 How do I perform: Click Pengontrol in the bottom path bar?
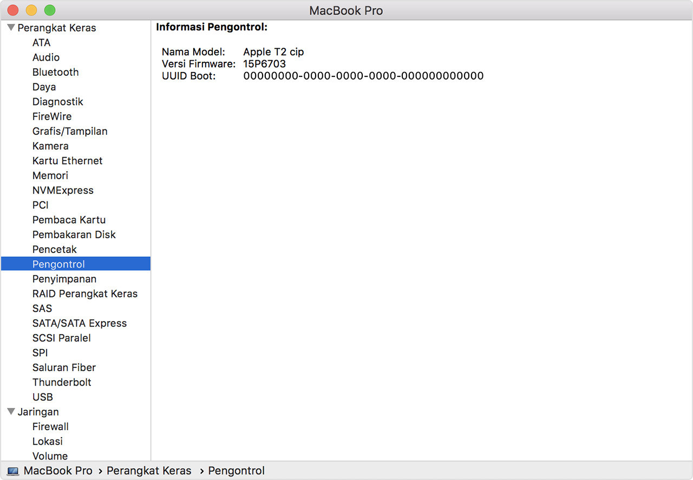[236, 471]
